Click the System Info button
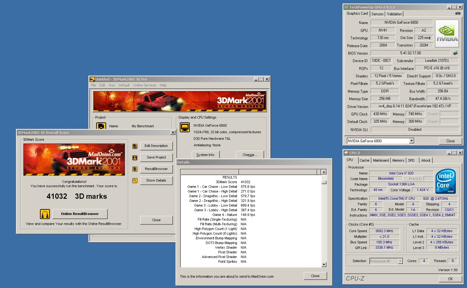 coord(205,155)
